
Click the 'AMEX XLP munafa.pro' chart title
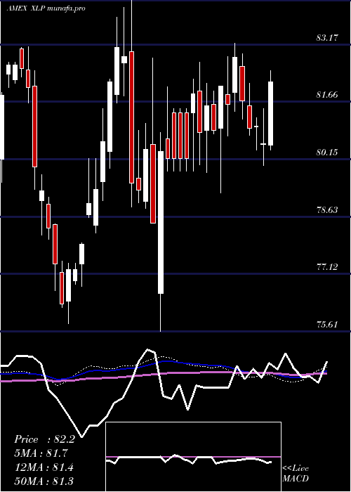point(46,8)
